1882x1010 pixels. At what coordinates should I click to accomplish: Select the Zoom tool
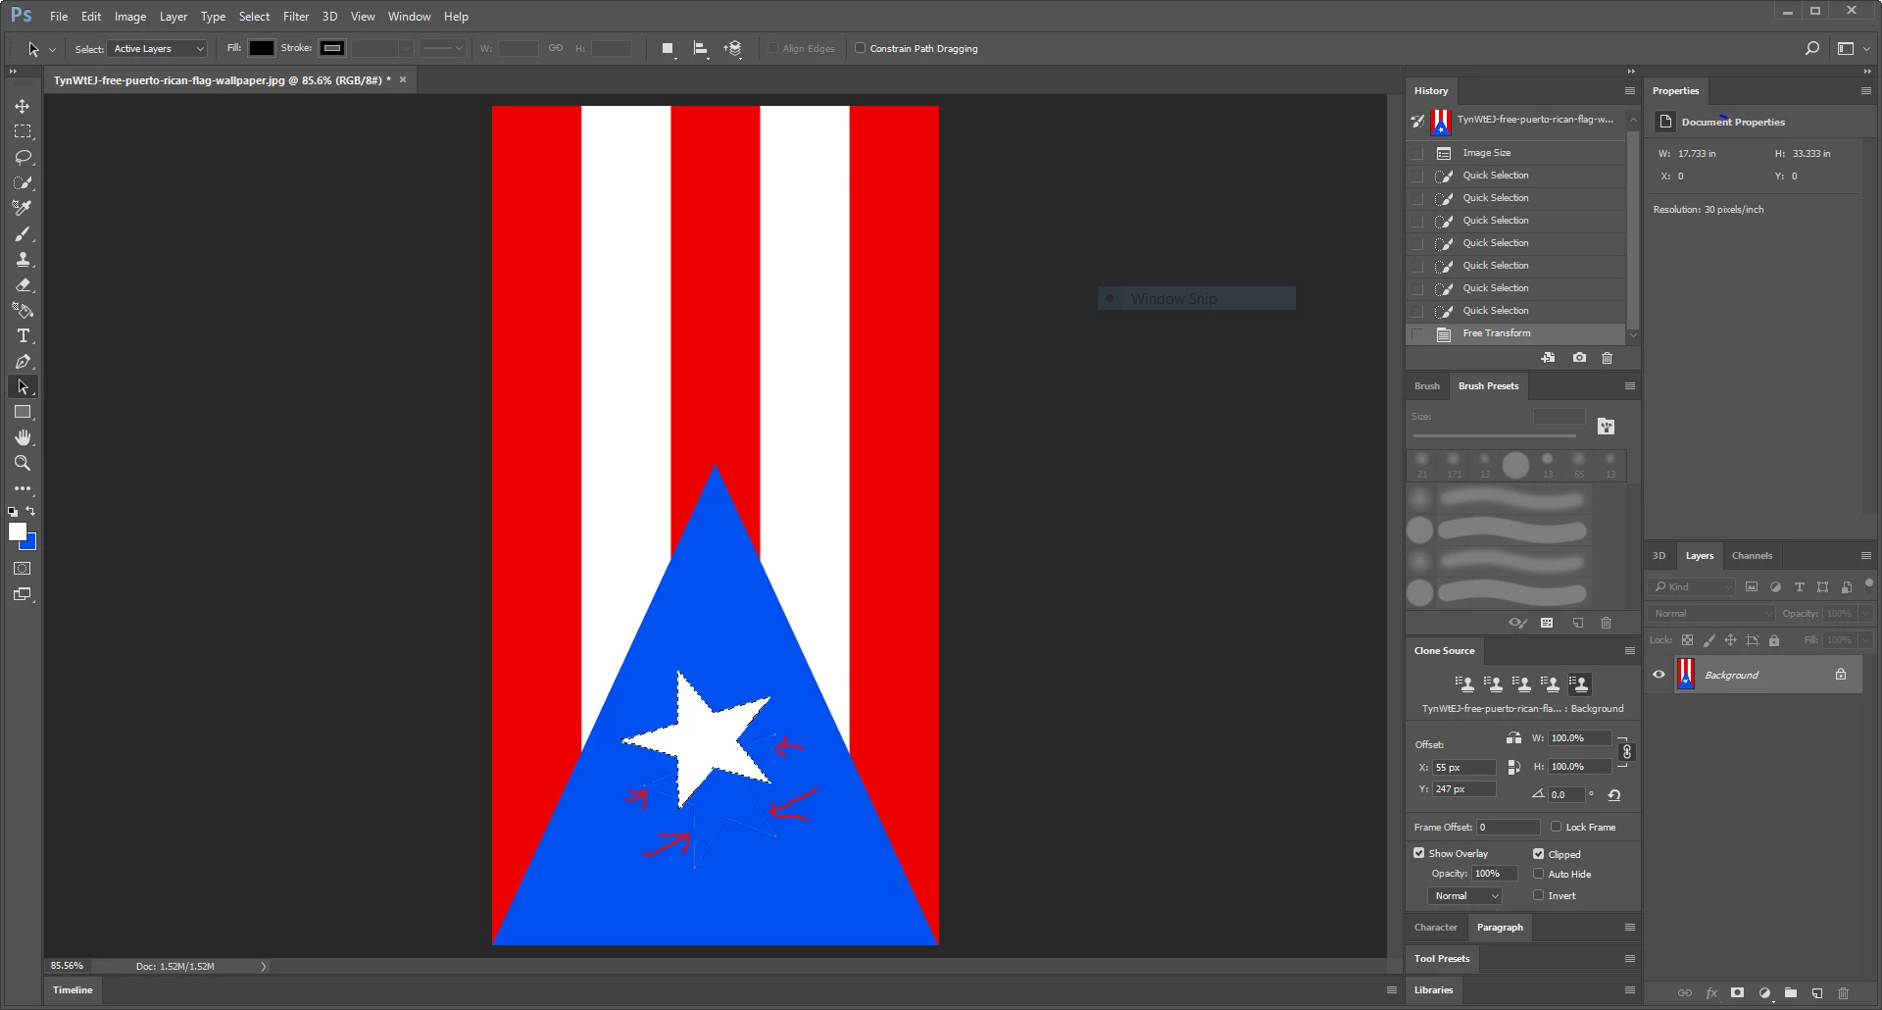coord(23,463)
